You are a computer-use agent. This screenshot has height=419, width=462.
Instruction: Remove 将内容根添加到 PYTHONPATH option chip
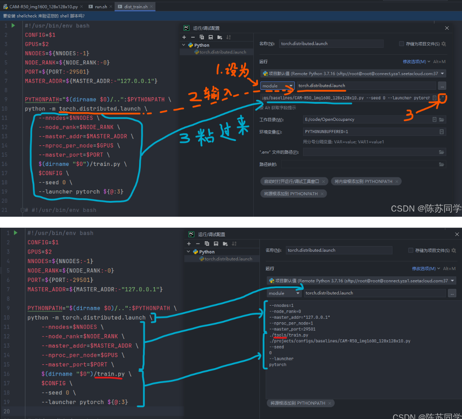[x=396, y=181]
